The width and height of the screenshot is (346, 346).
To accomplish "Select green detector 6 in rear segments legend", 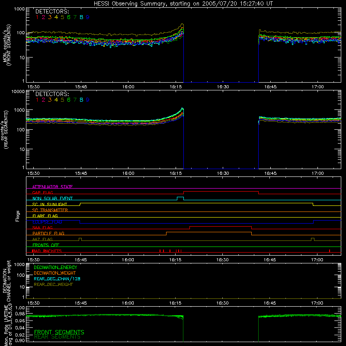I will (x=69, y=100).
